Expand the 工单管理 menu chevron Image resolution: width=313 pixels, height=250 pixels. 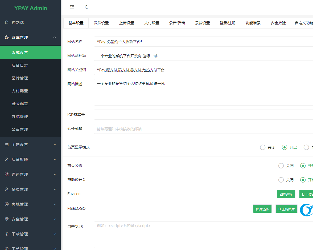(55, 249)
